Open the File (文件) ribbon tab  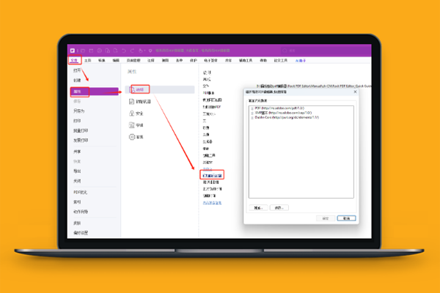click(74, 60)
